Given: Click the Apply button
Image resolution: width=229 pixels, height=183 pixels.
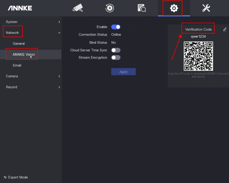Looking at the screenshot, I should [x=123, y=72].
